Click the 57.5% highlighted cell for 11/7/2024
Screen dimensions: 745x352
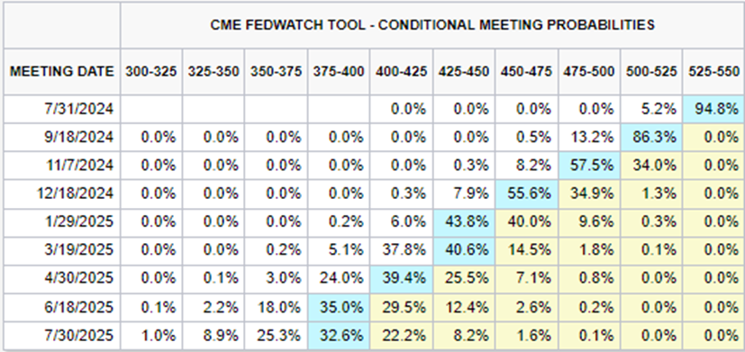pyautogui.click(x=589, y=166)
